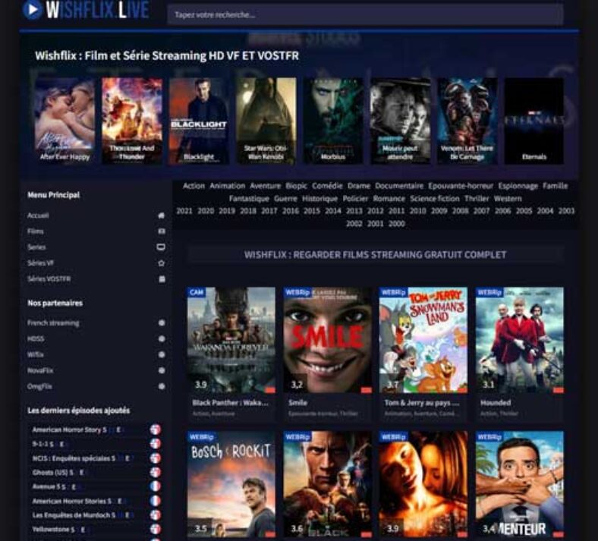Click the flag icon next to American Horror Story
This screenshot has height=541, width=598.
pyautogui.click(x=156, y=429)
